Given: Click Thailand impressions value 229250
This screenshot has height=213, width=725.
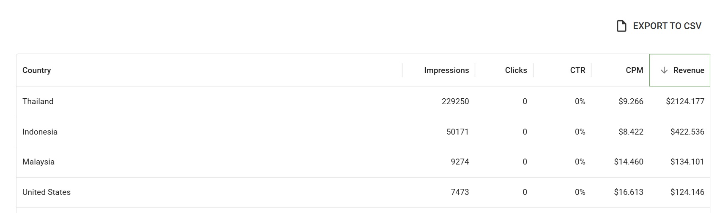Looking at the screenshot, I should coord(455,102).
